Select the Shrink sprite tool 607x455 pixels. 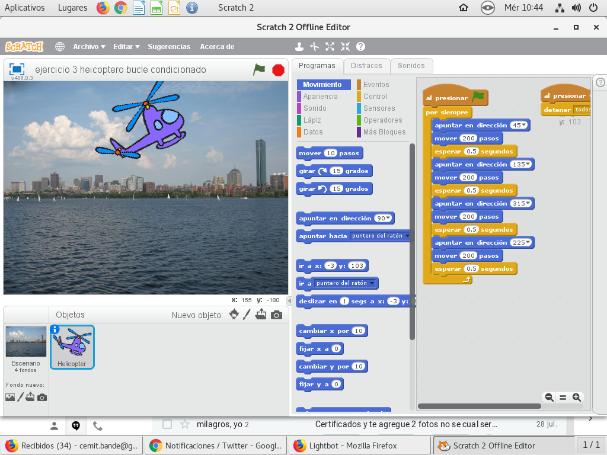pyautogui.click(x=346, y=47)
